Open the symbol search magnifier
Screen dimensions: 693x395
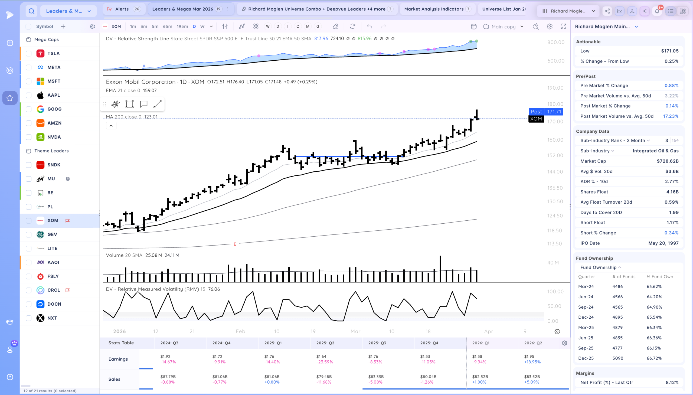[31, 11]
